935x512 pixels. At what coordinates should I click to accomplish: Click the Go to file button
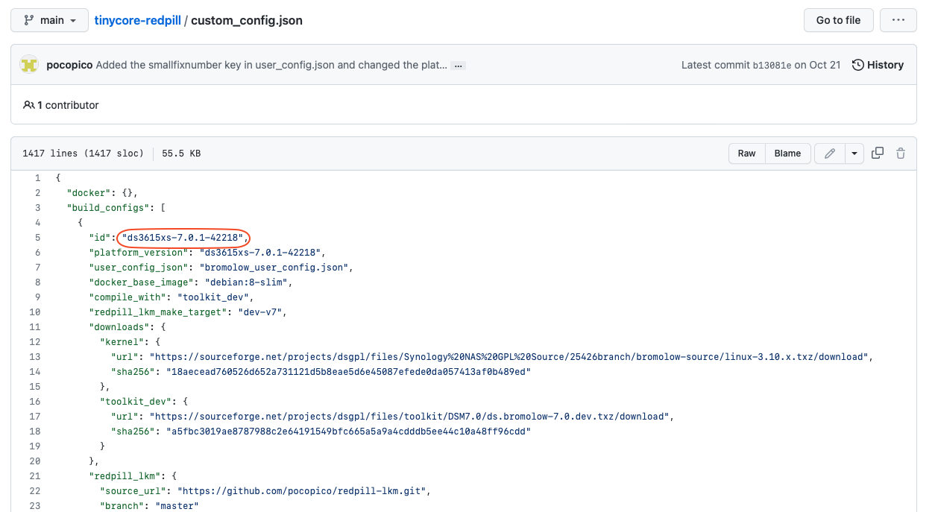pos(838,20)
